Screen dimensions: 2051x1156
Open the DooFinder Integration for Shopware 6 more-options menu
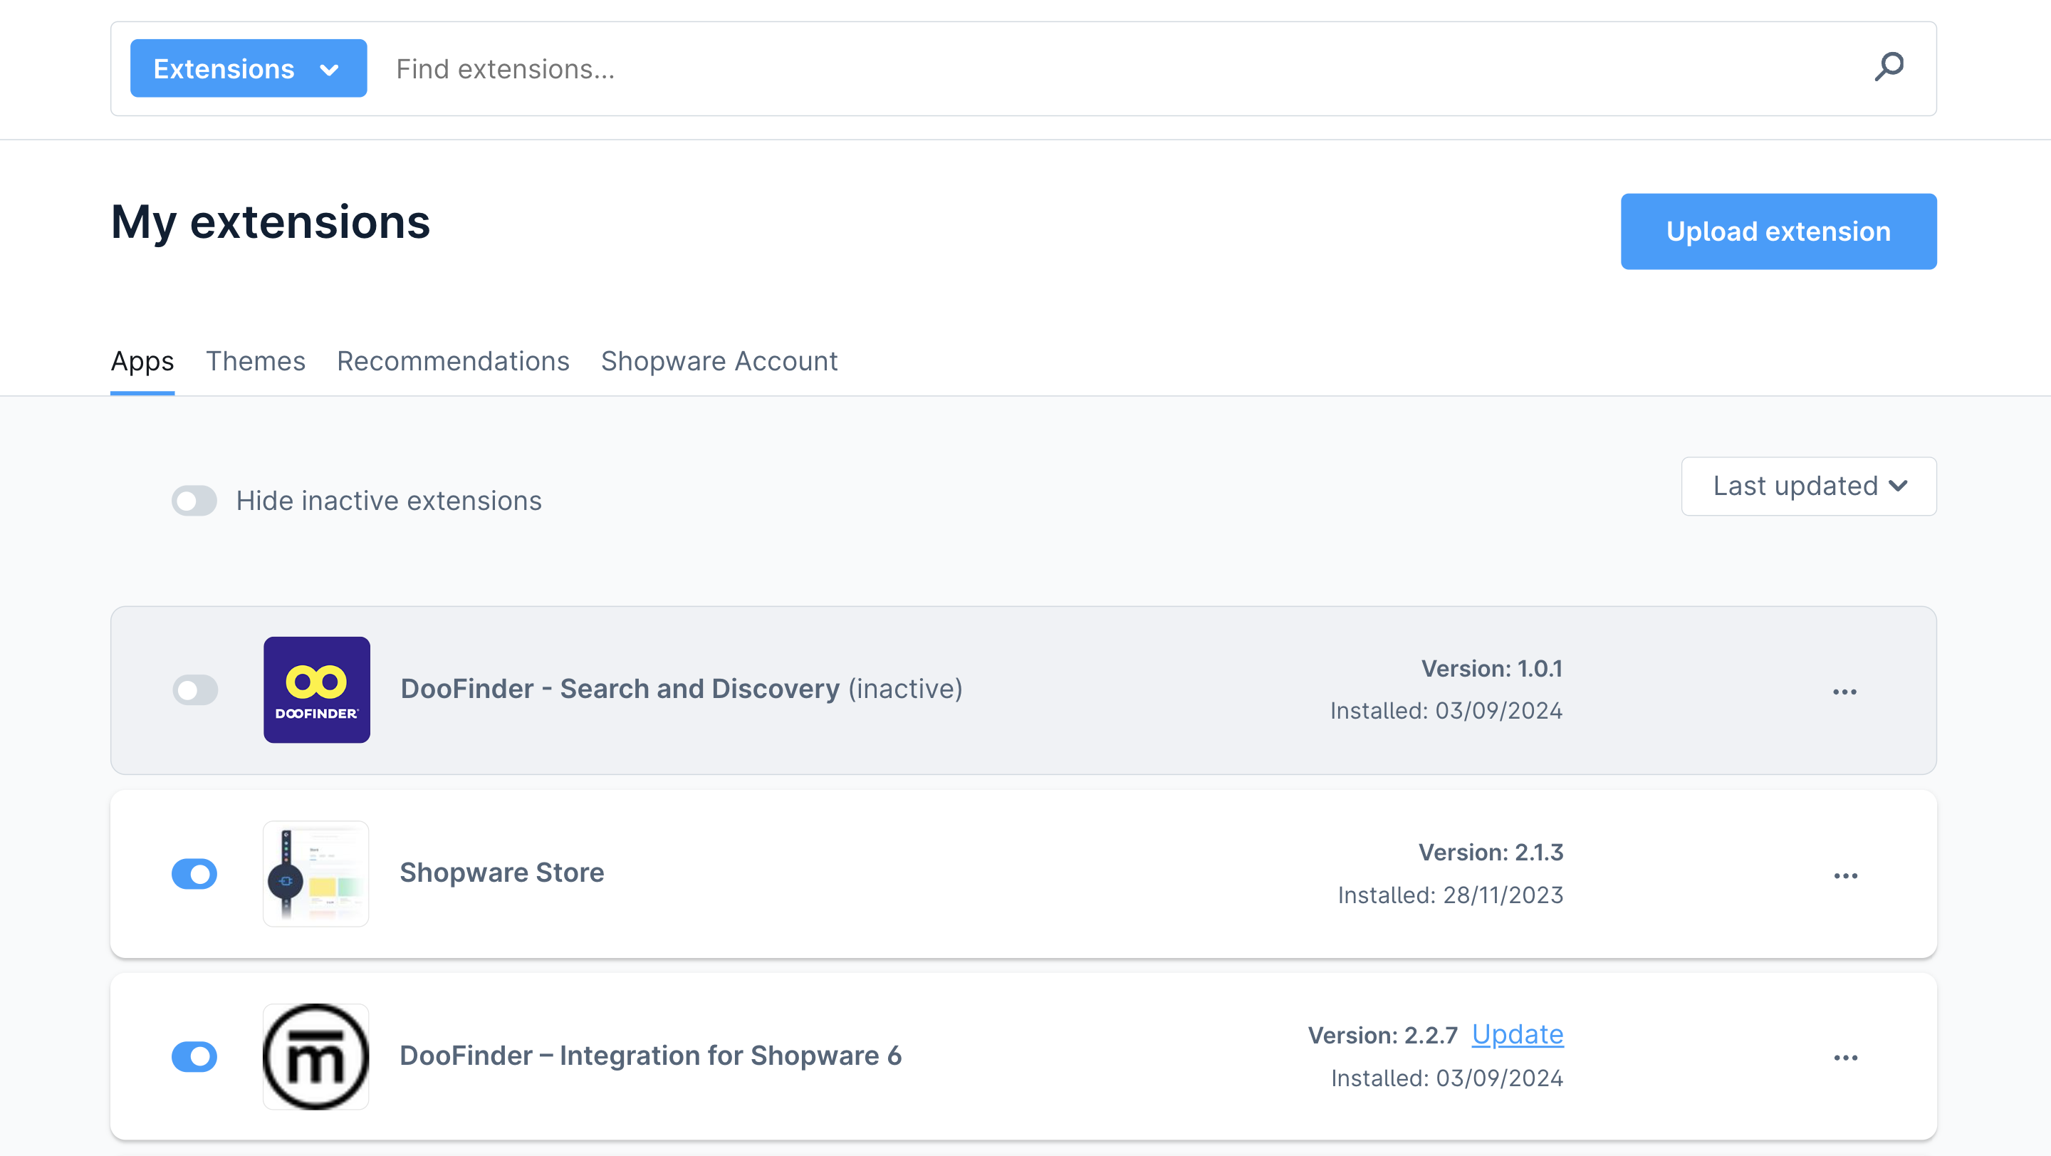tap(1844, 1057)
